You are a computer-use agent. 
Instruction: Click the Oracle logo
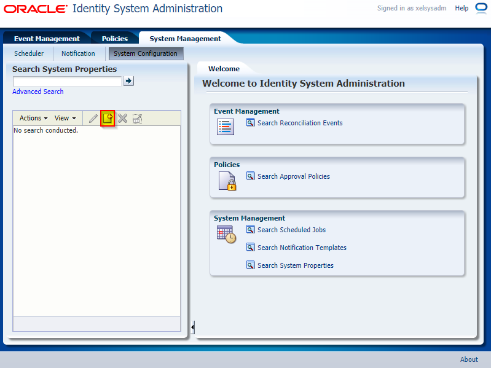click(x=36, y=9)
